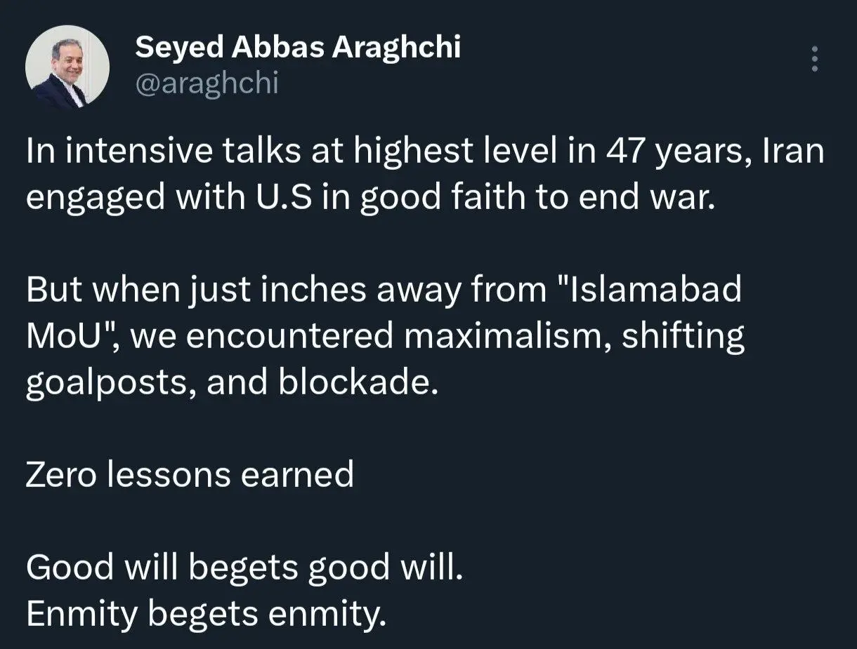Viewport: 857px width, 649px height.
Task: Click the line "Enmity begets enmity."
Action: [x=206, y=614]
